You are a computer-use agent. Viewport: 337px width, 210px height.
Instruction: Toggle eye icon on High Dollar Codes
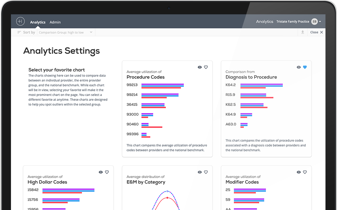(x=101, y=172)
